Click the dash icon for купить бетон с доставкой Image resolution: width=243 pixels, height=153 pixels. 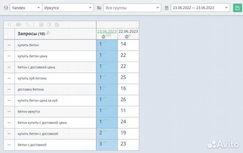click(9, 134)
